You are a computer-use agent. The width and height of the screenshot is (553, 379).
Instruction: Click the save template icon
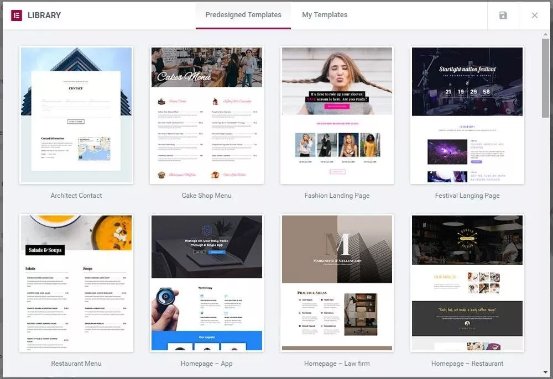(503, 15)
